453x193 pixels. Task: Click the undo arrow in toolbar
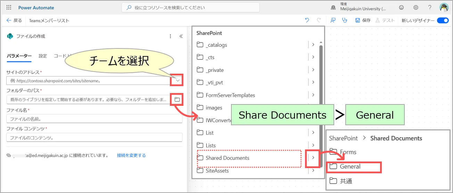coord(307,20)
